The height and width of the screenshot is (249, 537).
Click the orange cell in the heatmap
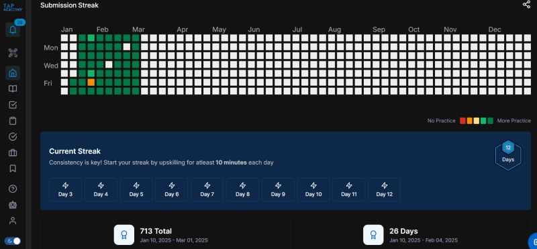coord(91,82)
